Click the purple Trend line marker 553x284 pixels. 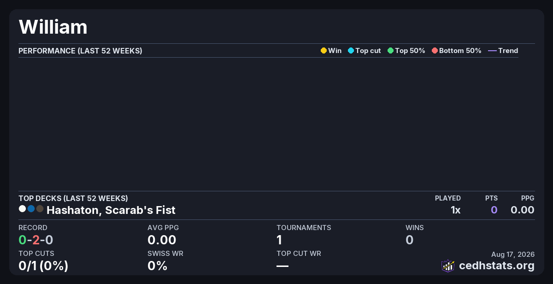click(492, 51)
